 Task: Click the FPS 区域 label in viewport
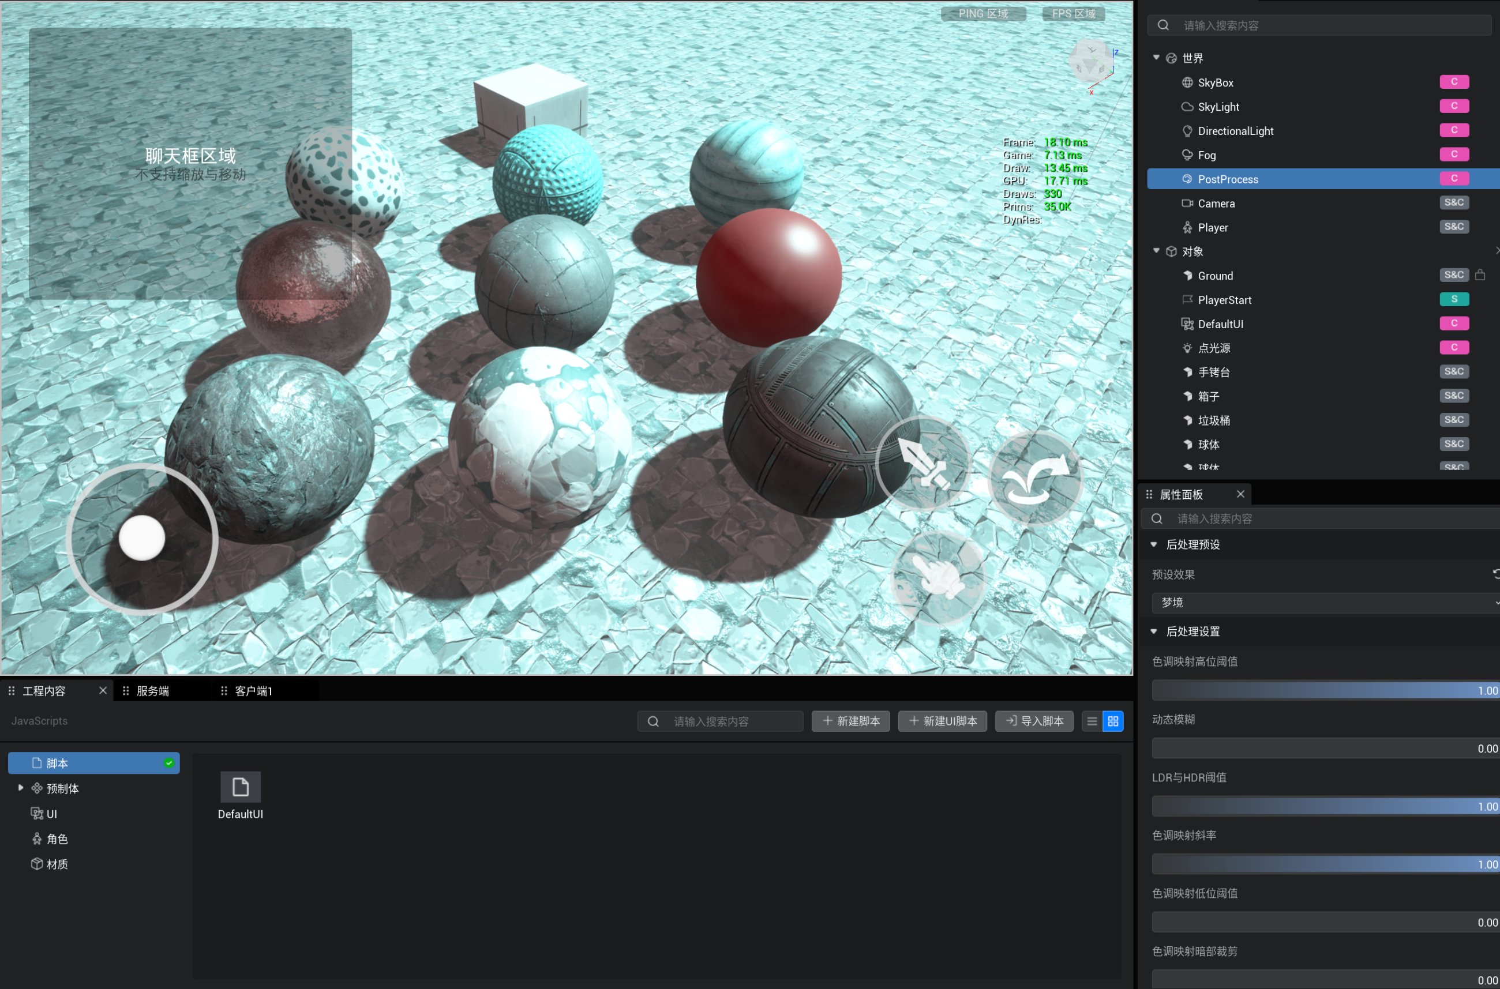1074,13
